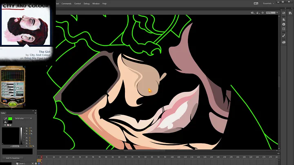
Task: Click the No Color icon
Action: pos(8,125)
